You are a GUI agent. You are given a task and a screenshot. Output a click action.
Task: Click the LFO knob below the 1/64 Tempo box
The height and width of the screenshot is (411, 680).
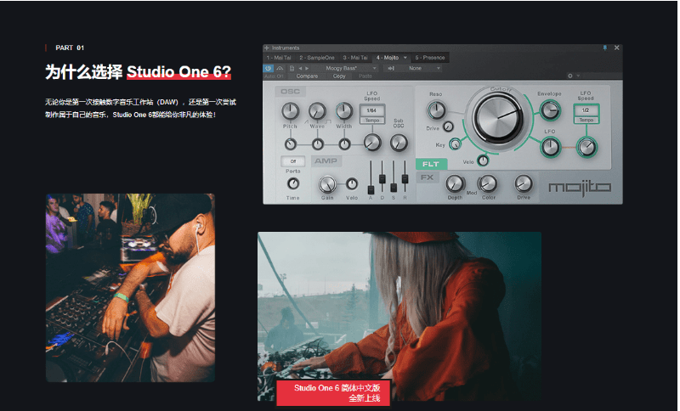(x=372, y=142)
